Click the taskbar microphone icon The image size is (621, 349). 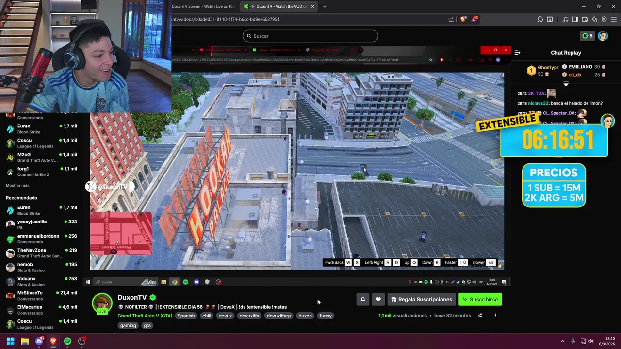pos(573,341)
